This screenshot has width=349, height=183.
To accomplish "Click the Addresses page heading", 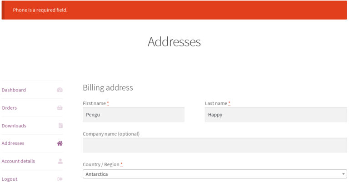I will [174, 41].
